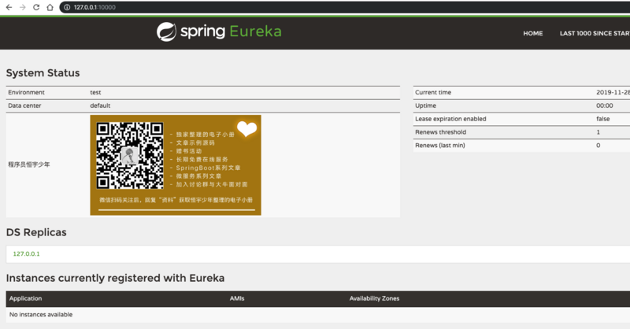This screenshot has width=630, height=329.
Task: Select the 'test' environment value
Action: (95, 92)
